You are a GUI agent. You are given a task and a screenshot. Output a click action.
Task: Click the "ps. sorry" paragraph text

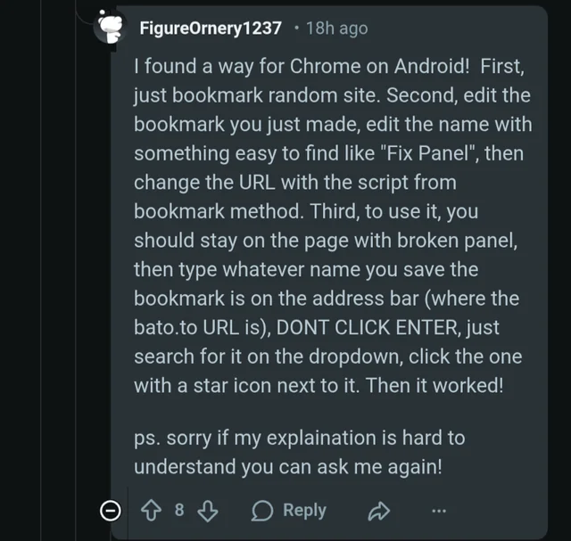click(x=299, y=439)
